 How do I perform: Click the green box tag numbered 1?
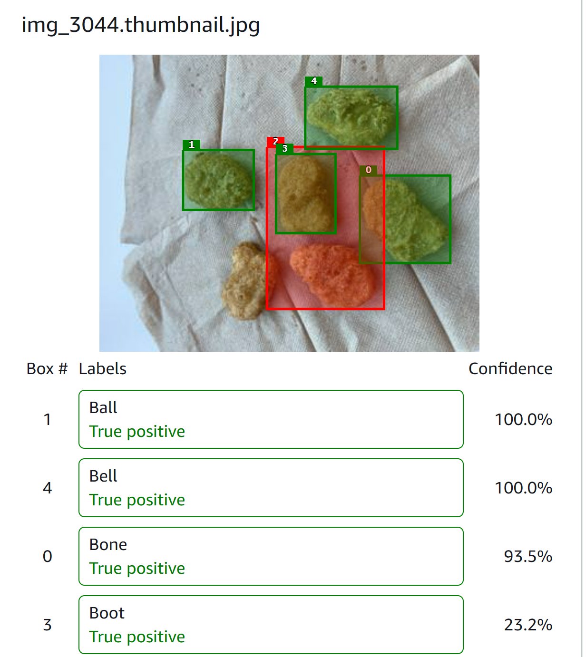click(x=191, y=145)
